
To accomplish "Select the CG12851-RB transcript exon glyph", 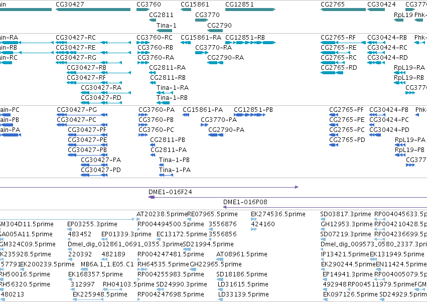I will point(250,43).
